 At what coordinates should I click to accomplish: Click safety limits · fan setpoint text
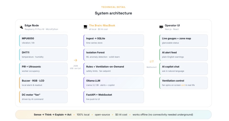(98, 71)
